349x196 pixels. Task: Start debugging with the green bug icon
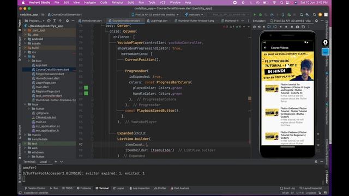260,15
